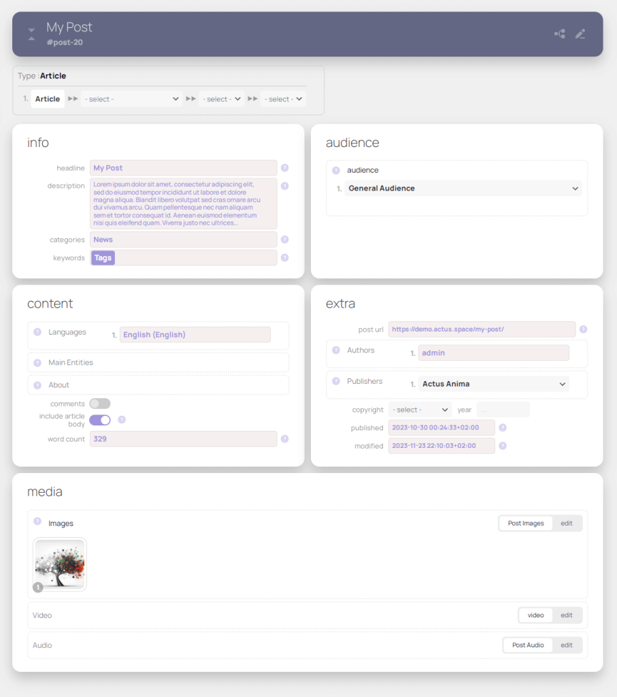
Task: Expand the General Audience dropdown
Action: pyautogui.click(x=463, y=189)
